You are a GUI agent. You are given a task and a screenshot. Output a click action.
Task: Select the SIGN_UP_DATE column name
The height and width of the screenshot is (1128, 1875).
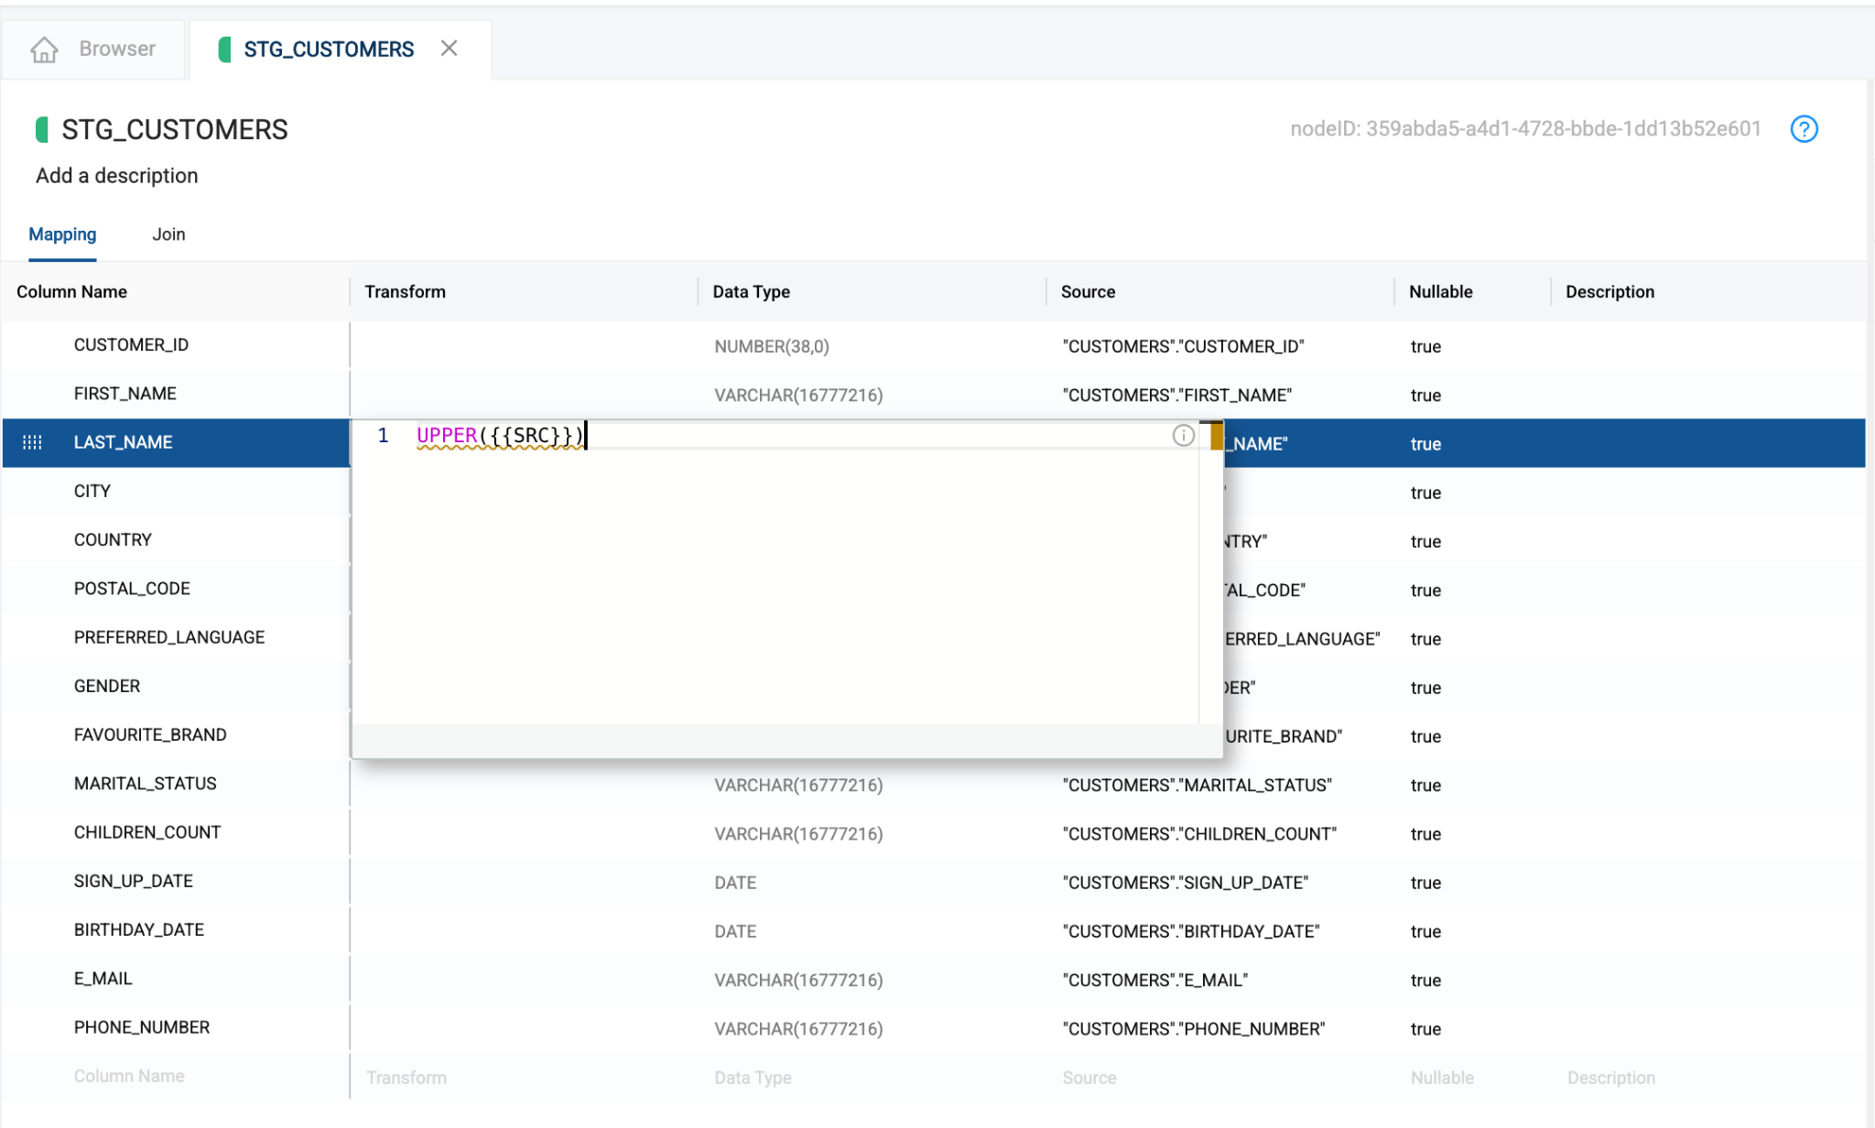[133, 881]
